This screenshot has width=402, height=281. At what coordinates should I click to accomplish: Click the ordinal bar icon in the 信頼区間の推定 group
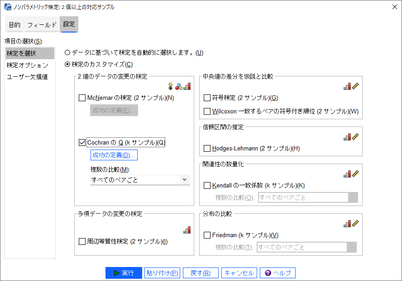pyautogui.click(x=347, y=136)
